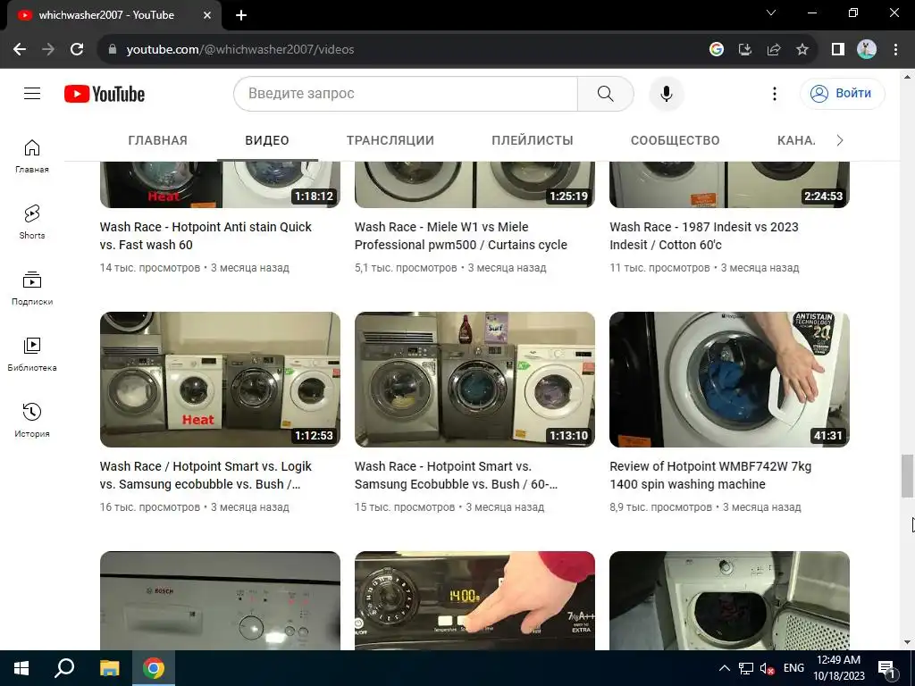This screenshot has height=686, width=915.
Task: Open Подписки in sidebar
Action: tap(32, 289)
